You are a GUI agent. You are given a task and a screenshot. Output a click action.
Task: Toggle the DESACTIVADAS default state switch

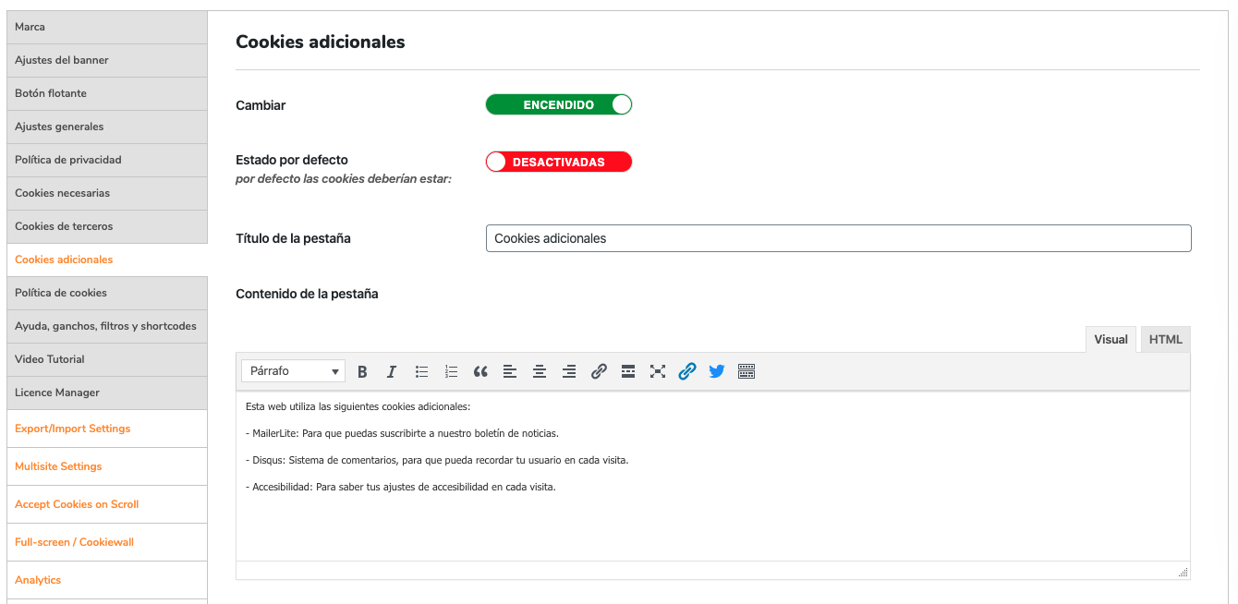tap(559, 163)
